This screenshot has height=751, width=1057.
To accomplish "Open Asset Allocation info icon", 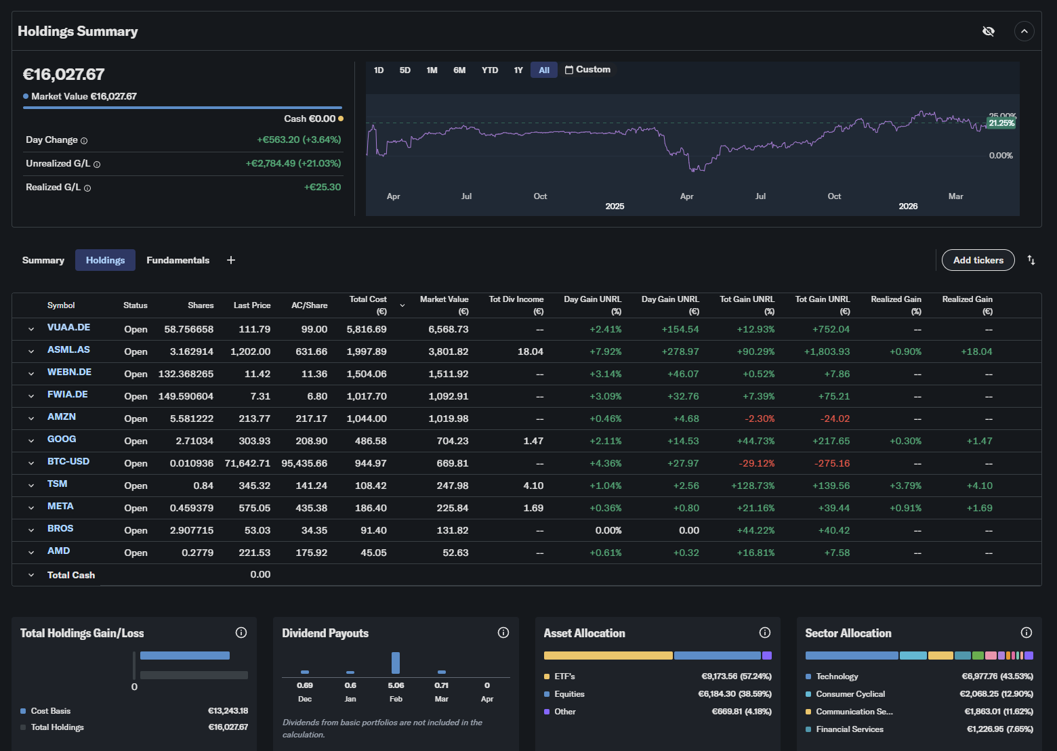I will (x=764, y=632).
